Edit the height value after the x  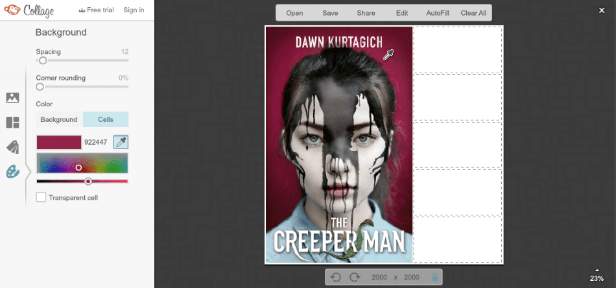tap(411, 278)
